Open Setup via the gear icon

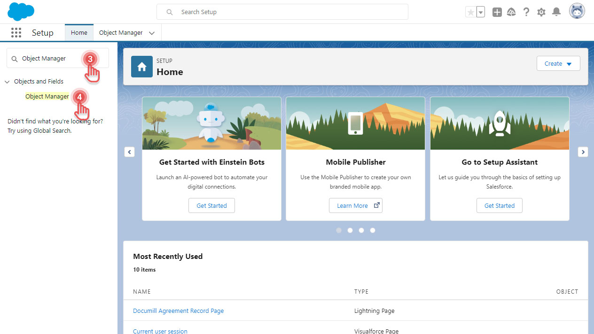541,11
